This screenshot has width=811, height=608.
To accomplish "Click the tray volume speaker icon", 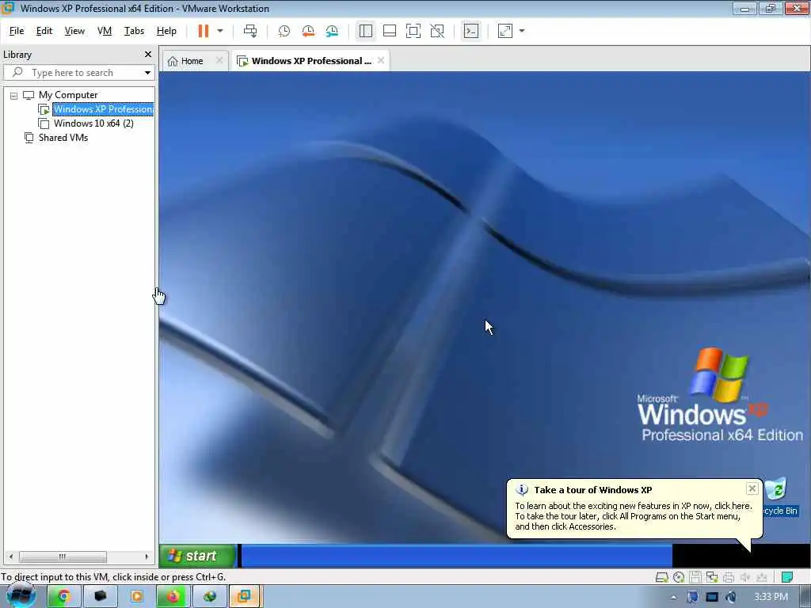I will [731, 597].
